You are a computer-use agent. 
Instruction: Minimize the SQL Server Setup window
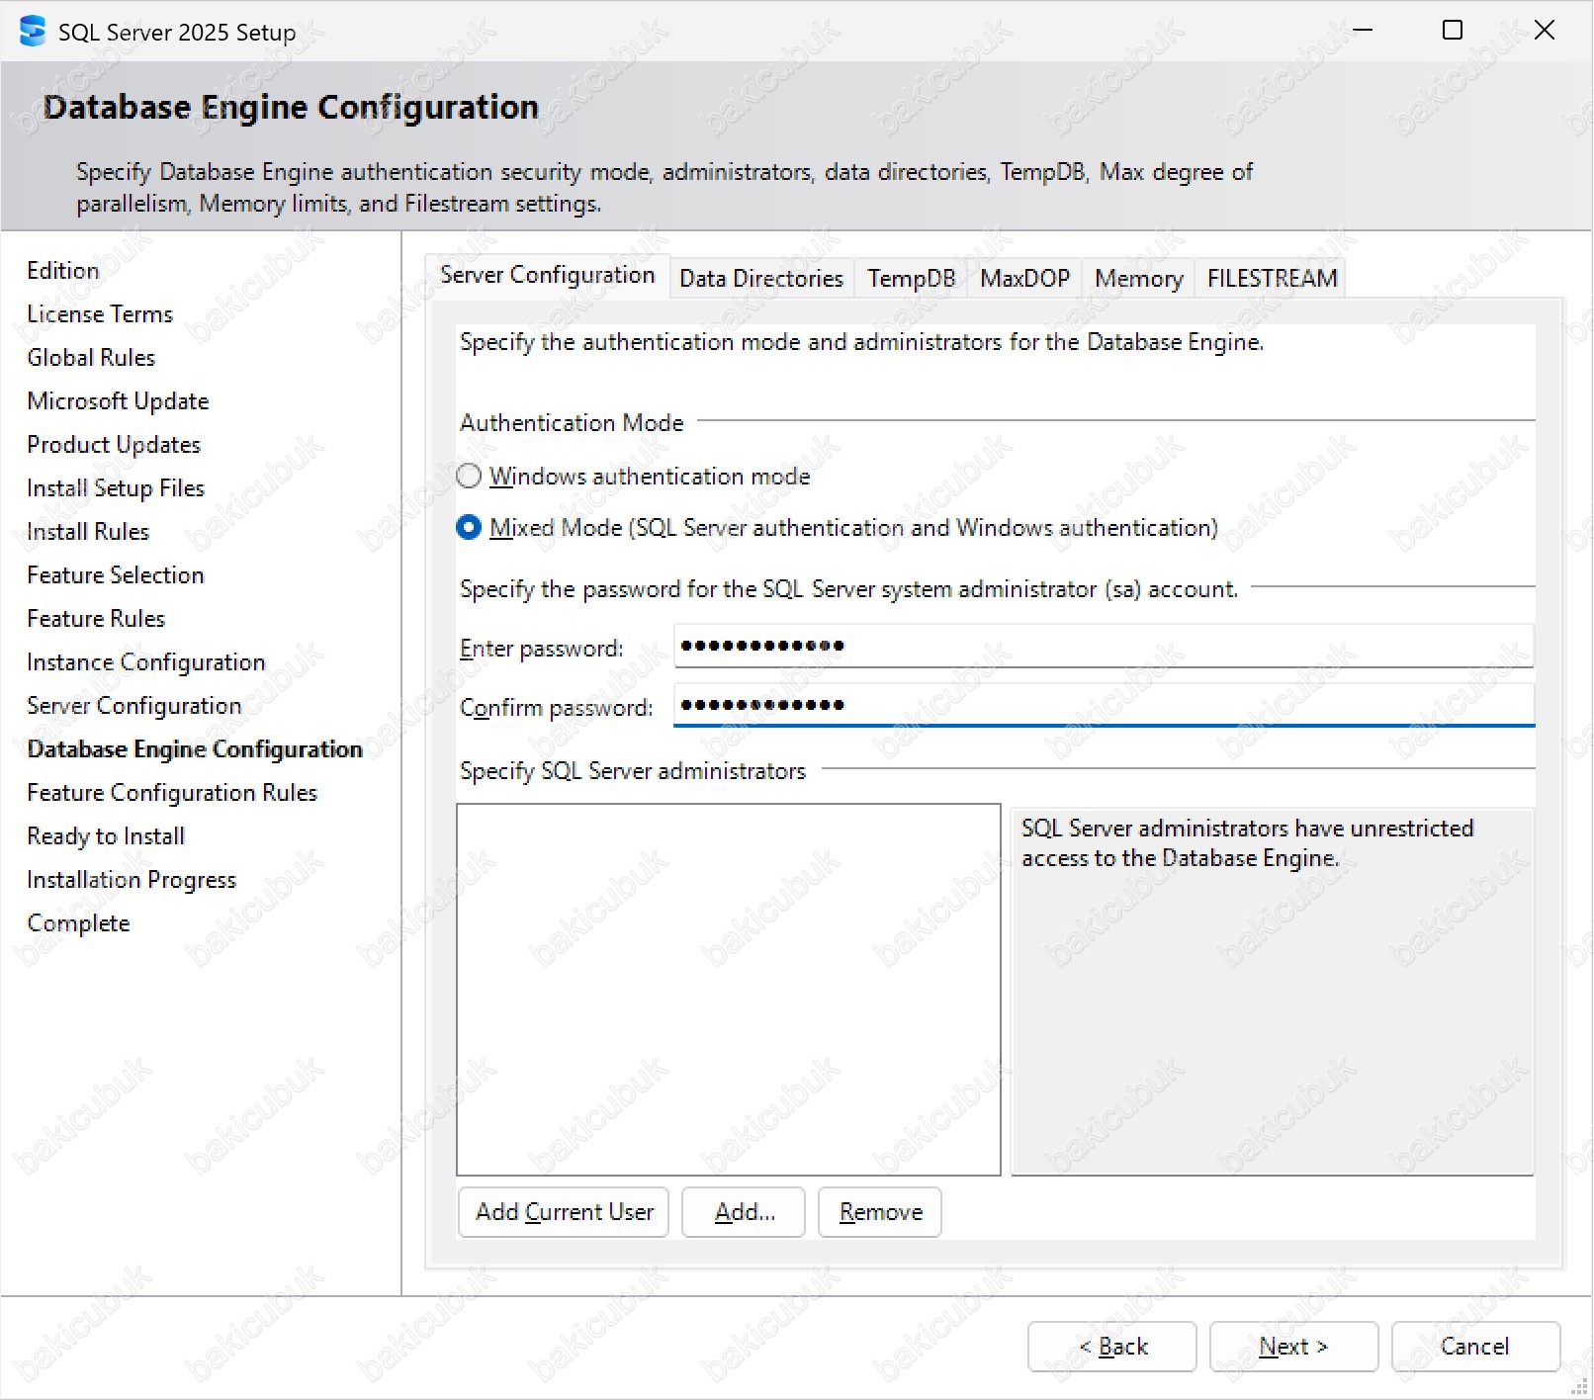[x=1363, y=31]
